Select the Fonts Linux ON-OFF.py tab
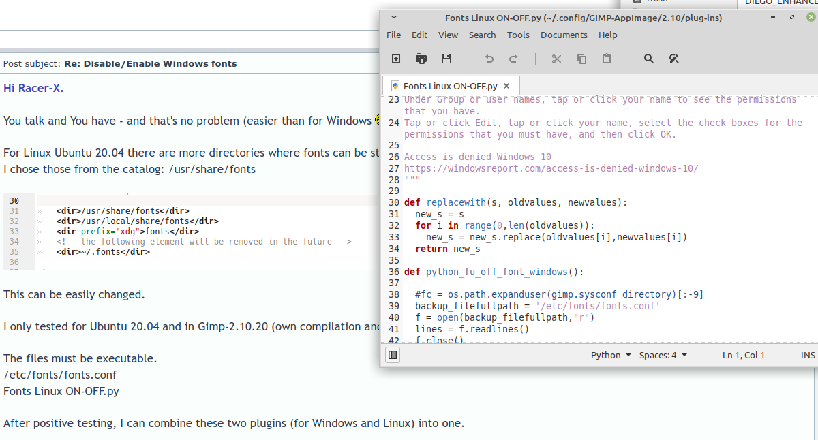Image resolution: width=818 pixels, height=440 pixels. [x=451, y=86]
